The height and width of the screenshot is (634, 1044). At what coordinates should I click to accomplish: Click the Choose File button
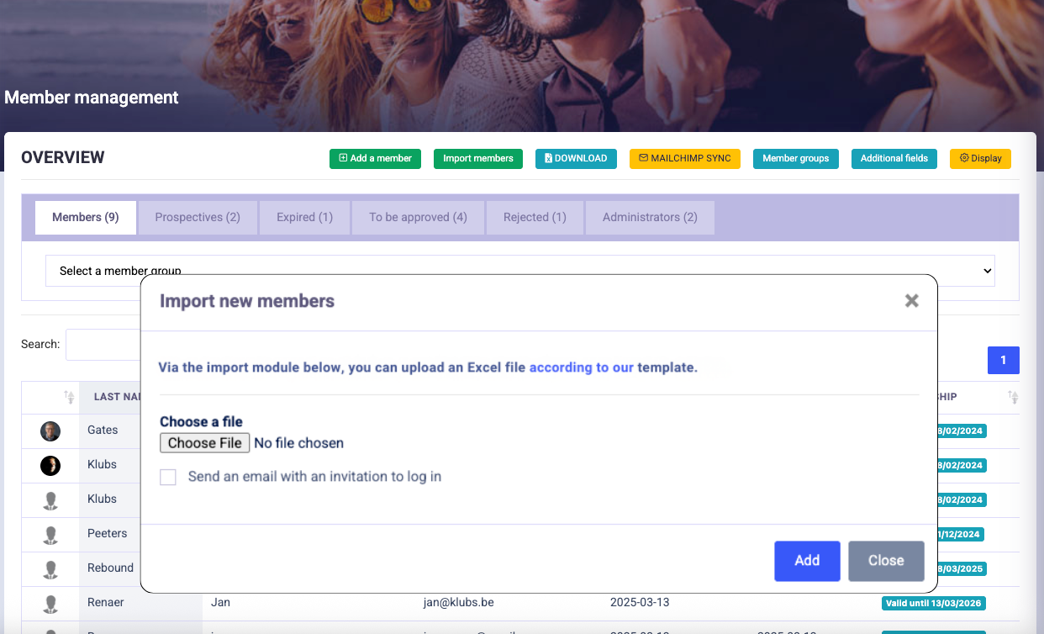204,443
